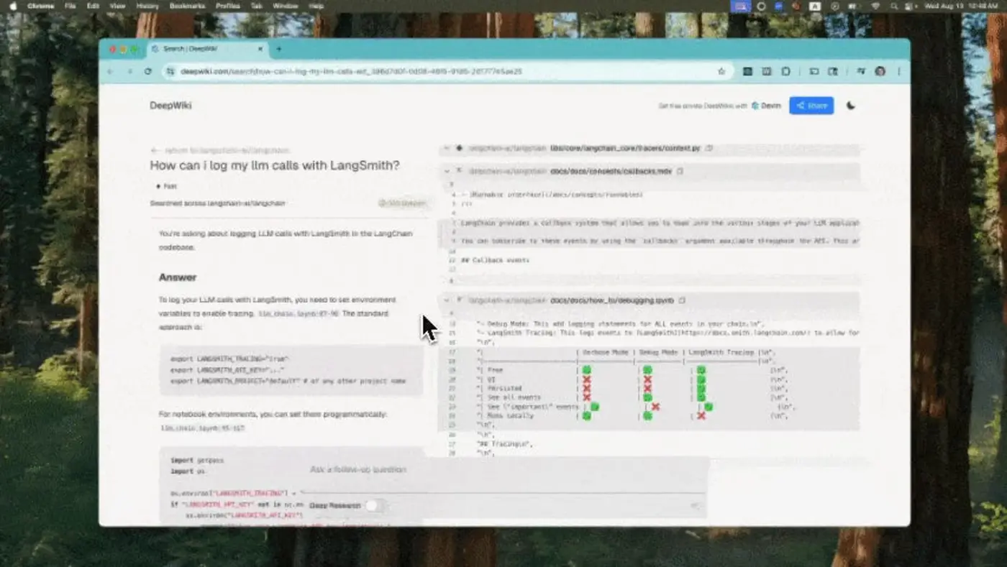Reload the page in Chrome

pyautogui.click(x=148, y=71)
